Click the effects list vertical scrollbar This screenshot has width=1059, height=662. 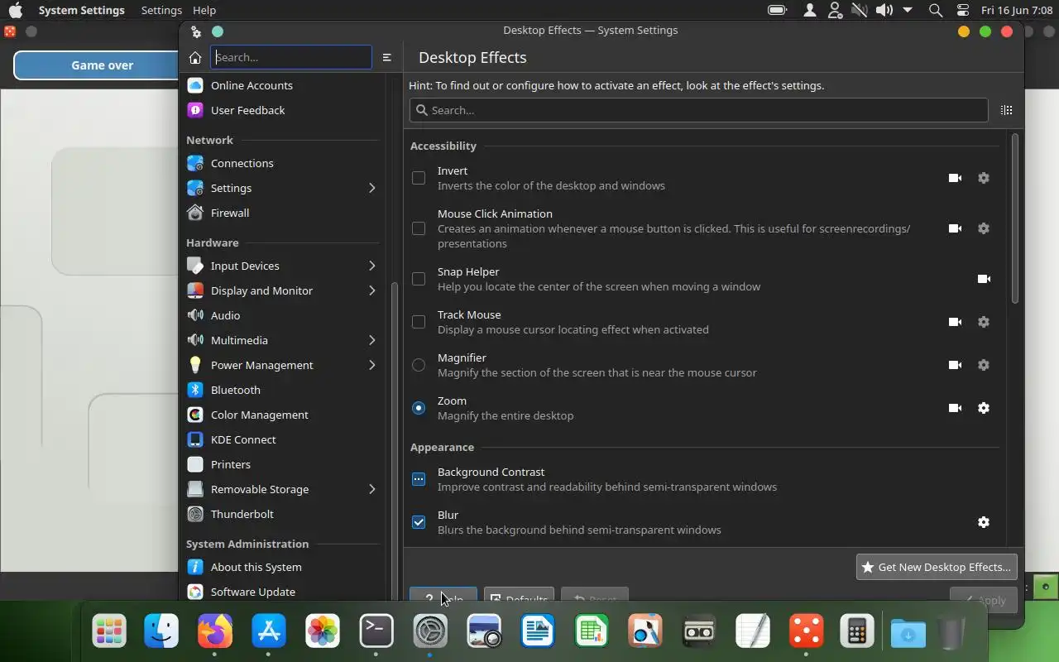coord(1015,219)
